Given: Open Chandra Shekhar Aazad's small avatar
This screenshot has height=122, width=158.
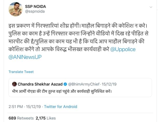Looking at the screenshot, I should click(x=15, y=84).
